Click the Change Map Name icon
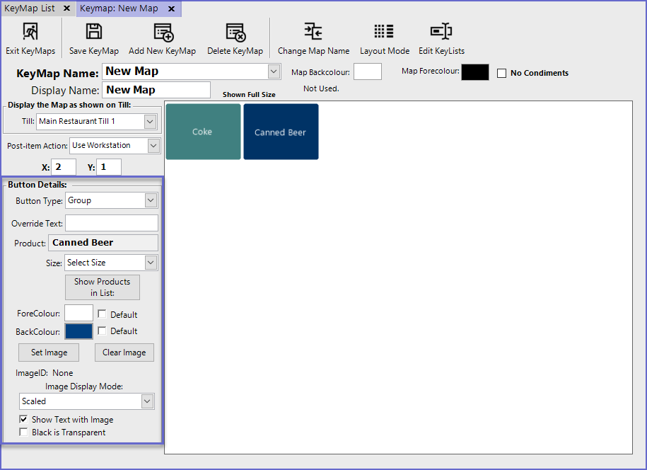The height and width of the screenshot is (470, 647). tap(313, 32)
